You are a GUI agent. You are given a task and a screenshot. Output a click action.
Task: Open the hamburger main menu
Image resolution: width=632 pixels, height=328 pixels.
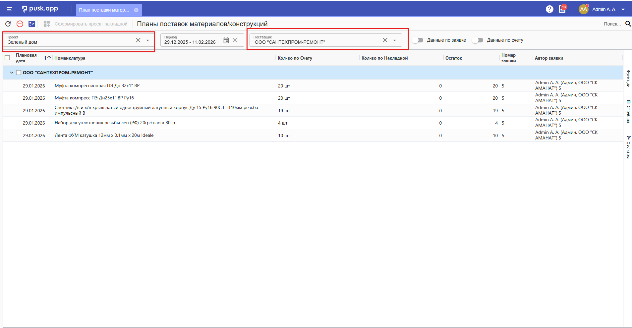pos(9,9)
